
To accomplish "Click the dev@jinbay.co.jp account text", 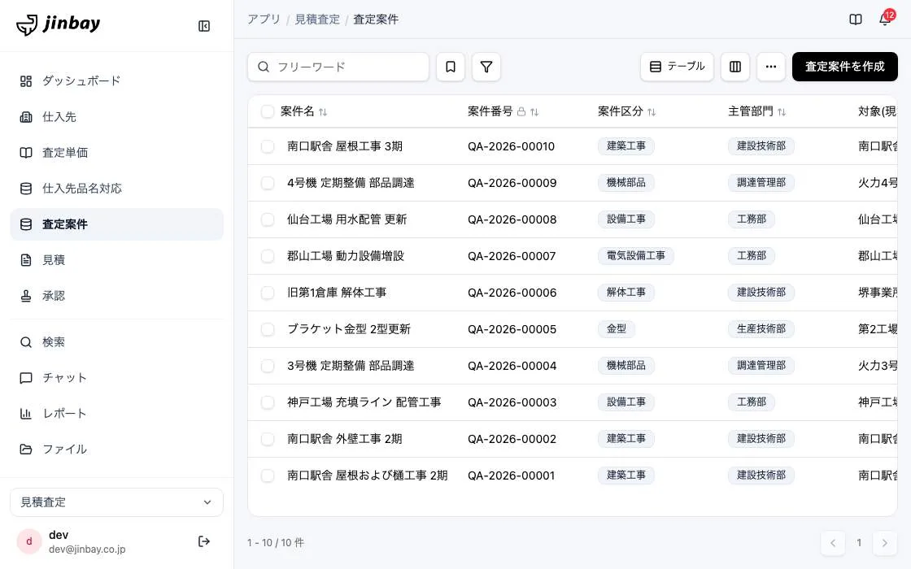I will coord(87,549).
